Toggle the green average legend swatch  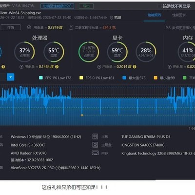[x=185, y=78]
